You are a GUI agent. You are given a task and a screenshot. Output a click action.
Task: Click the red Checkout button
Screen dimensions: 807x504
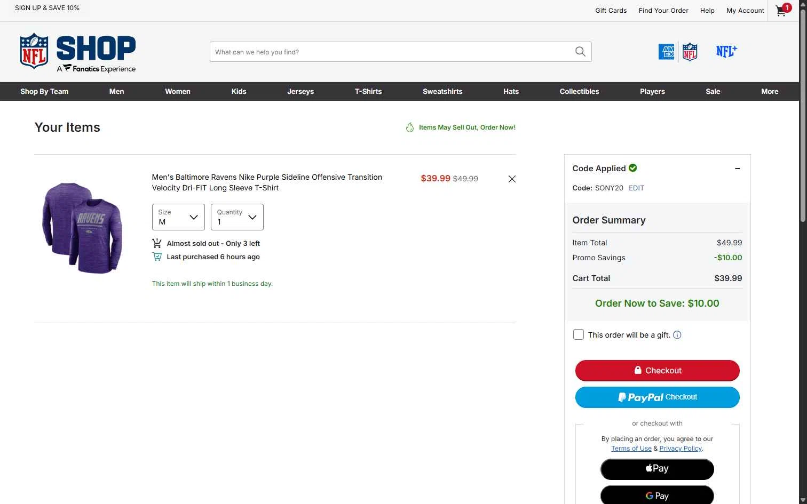tap(658, 371)
